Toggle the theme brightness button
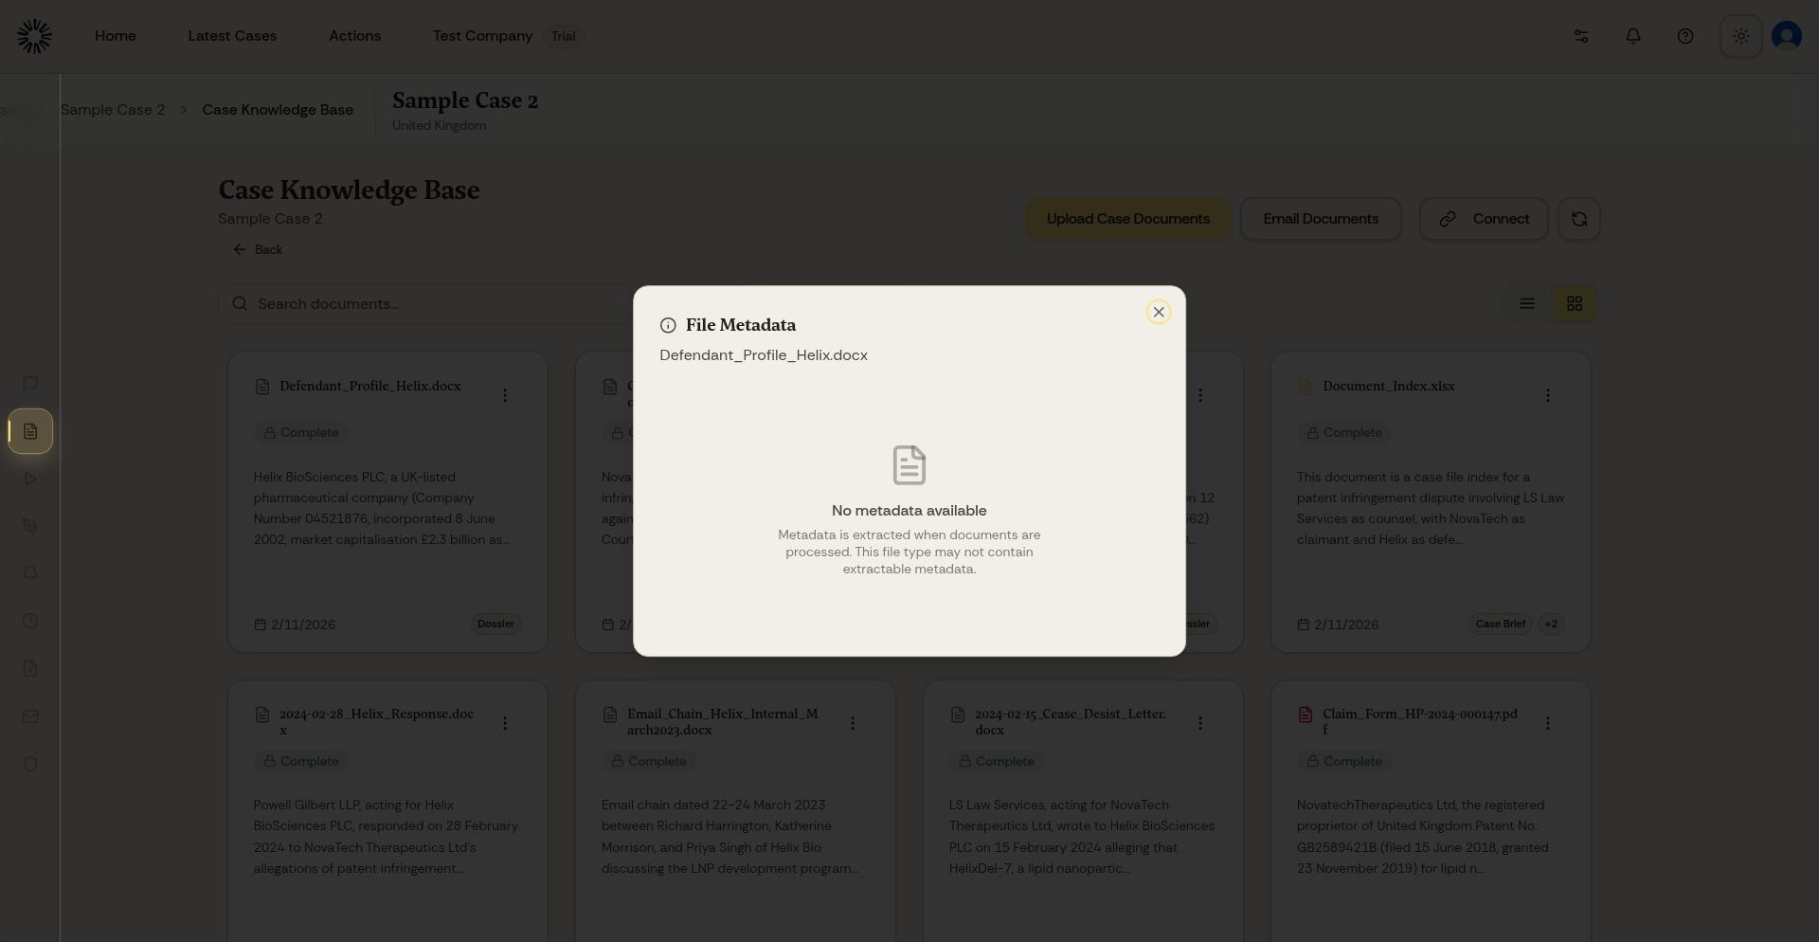The image size is (1819, 942). pyautogui.click(x=1740, y=36)
